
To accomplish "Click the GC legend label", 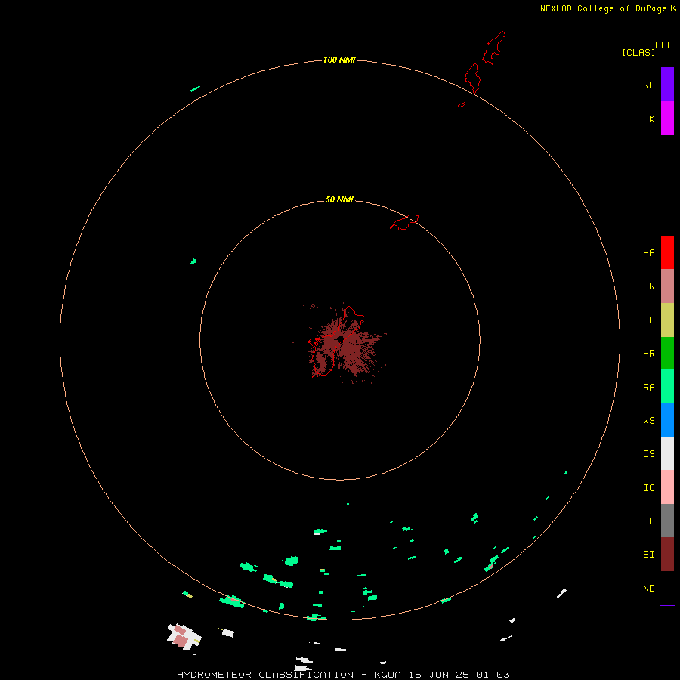I will tap(648, 521).
